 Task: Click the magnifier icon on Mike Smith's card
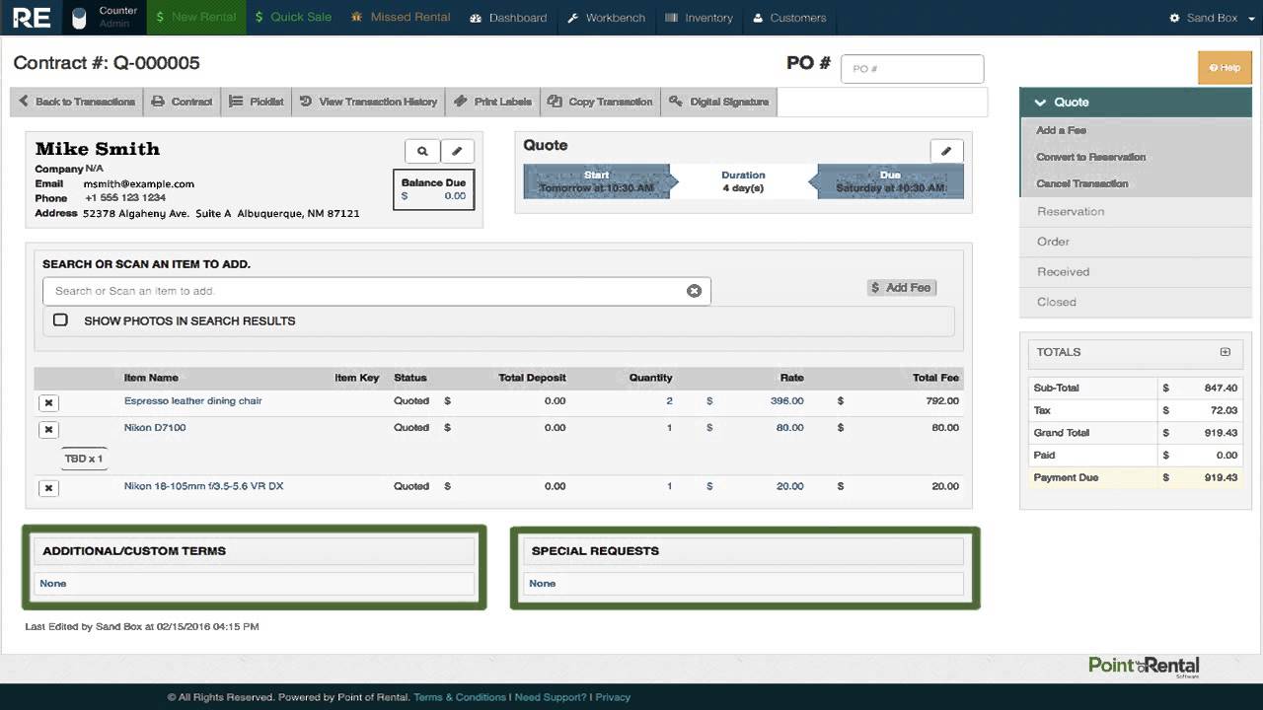(x=422, y=151)
